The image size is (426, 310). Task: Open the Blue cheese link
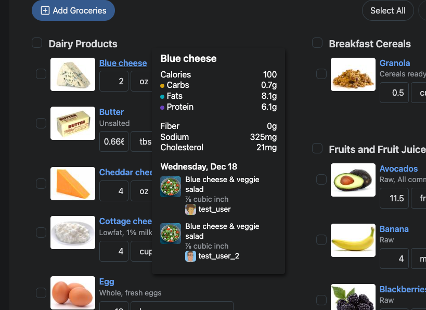click(x=123, y=63)
